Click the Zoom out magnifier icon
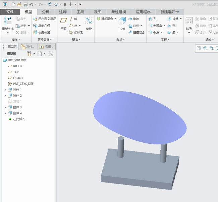This screenshot has height=202, width=218. [212, 48]
